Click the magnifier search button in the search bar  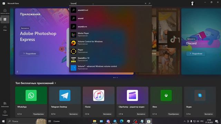(x=150, y=3)
